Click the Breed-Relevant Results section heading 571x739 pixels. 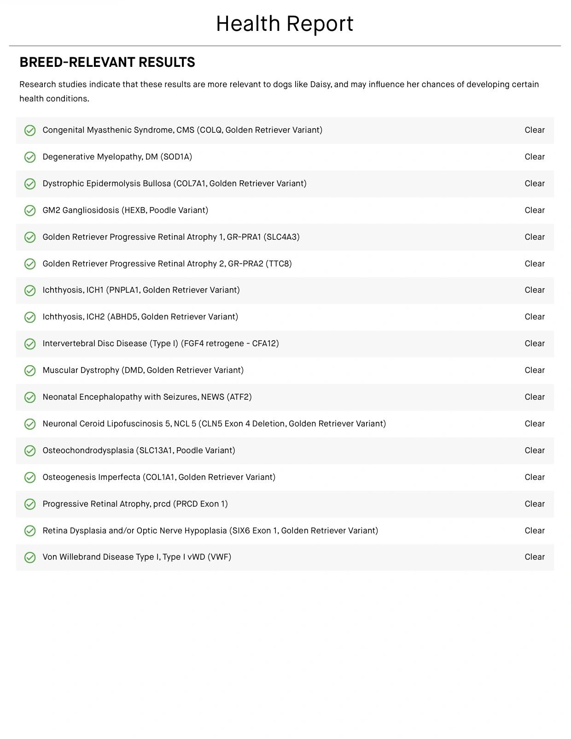coord(107,62)
